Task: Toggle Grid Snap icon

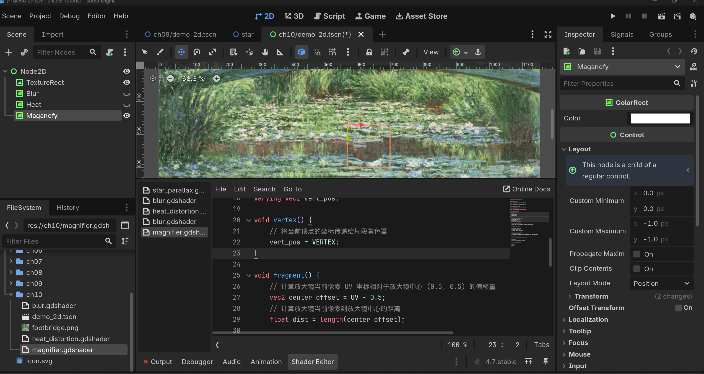Action: point(332,52)
